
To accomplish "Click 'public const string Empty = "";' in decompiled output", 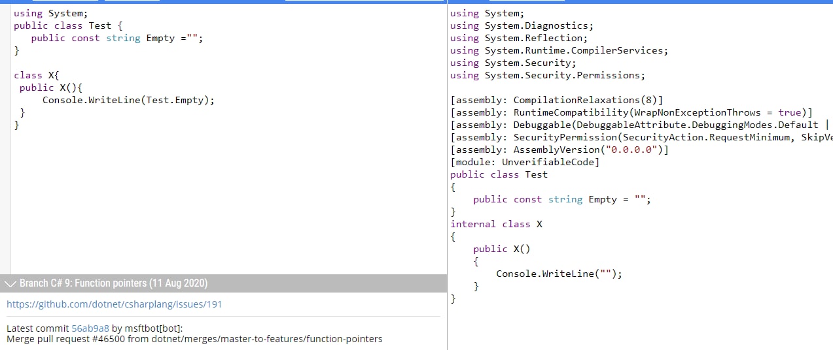I will coord(562,199).
